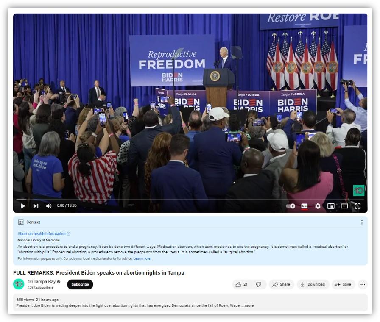Image resolution: width=380 pixels, height=322 pixels.
Task: Enter fullscreen mode
Action: tap(358, 206)
